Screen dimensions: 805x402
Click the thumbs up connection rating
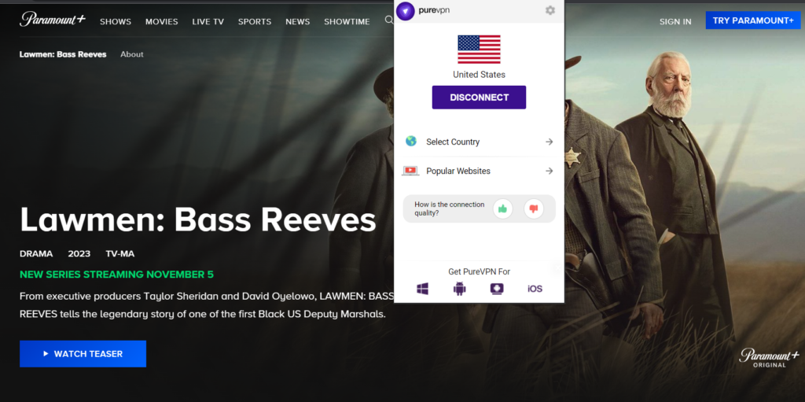pos(502,208)
